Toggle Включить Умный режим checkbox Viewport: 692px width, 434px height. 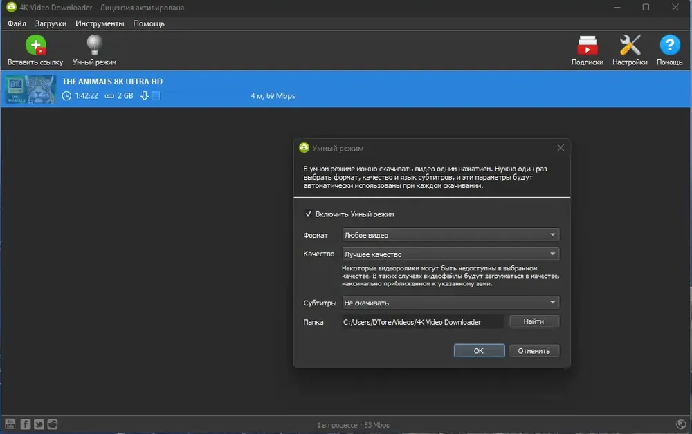point(309,214)
